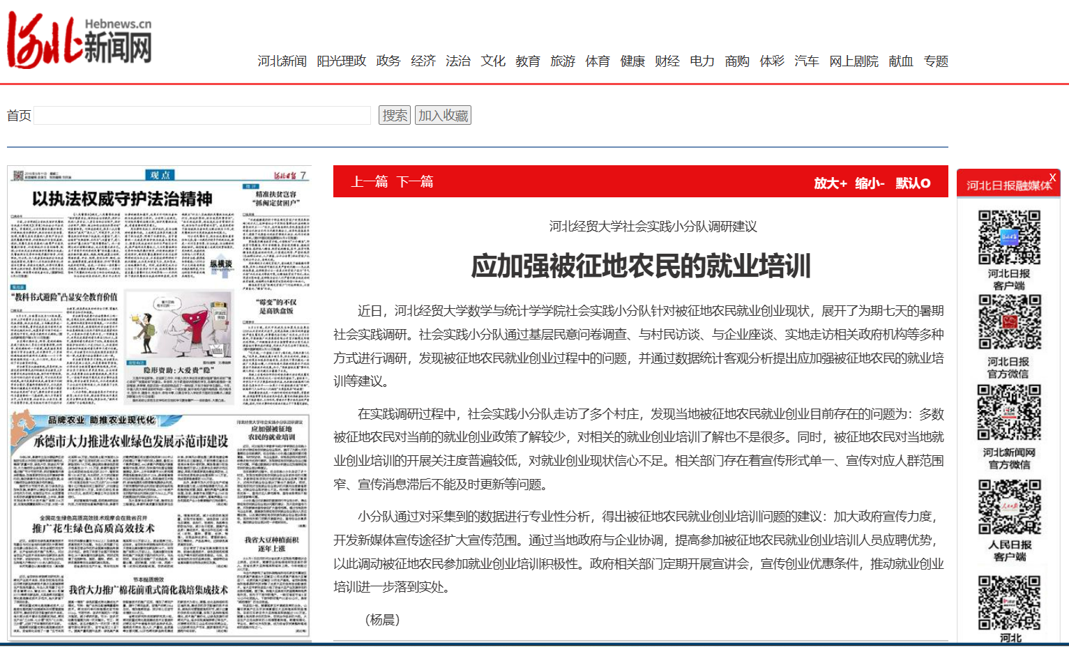Click the 河北日报官方微信 QR code
Image resolution: width=1069 pixels, height=647 pixels.
coord(1009,322)
